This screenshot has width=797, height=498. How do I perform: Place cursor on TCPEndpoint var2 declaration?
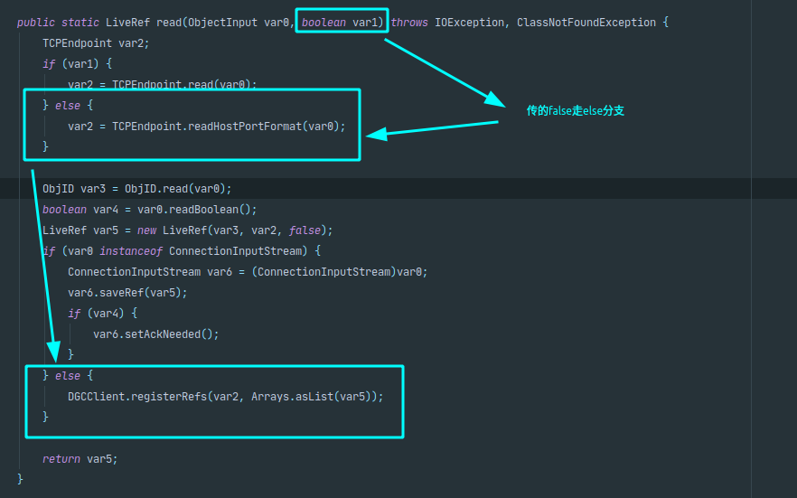tap(96, 43)
